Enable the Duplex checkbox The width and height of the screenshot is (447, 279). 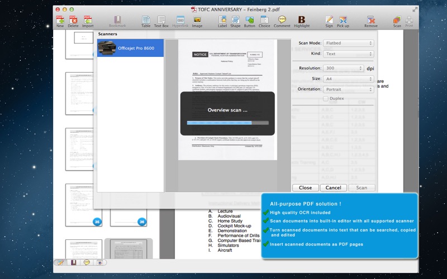tap(326, 99)
